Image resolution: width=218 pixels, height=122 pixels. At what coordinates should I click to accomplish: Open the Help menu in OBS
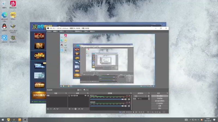(x=92, y=31)
